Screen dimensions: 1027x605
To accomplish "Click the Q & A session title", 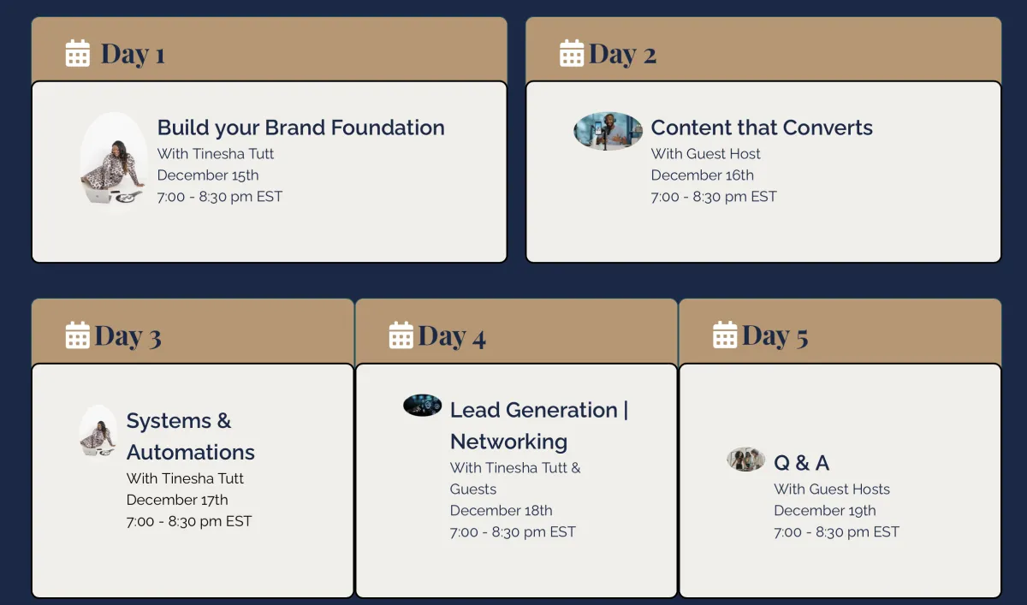I will pos(801,463).
